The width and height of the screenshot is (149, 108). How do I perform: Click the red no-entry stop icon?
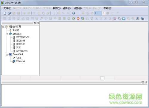(78, 18)
